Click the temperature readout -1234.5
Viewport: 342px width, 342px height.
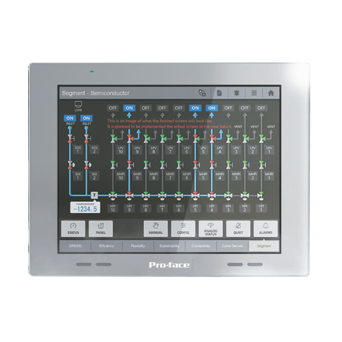click(85, 209)
